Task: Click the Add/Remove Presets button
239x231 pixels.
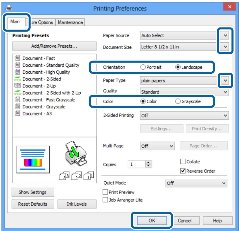Action: coord(54,46)
